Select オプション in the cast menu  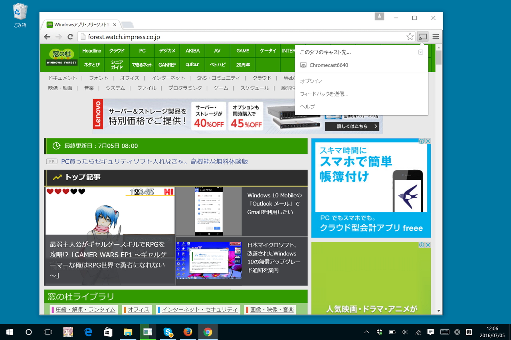[x=311, y=81]
